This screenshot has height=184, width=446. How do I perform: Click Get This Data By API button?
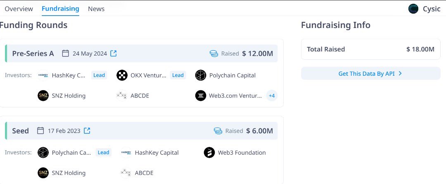click(370, 73)
